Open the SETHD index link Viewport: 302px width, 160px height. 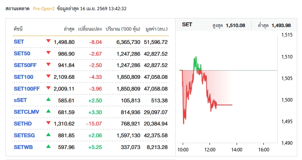coord(22,124)
